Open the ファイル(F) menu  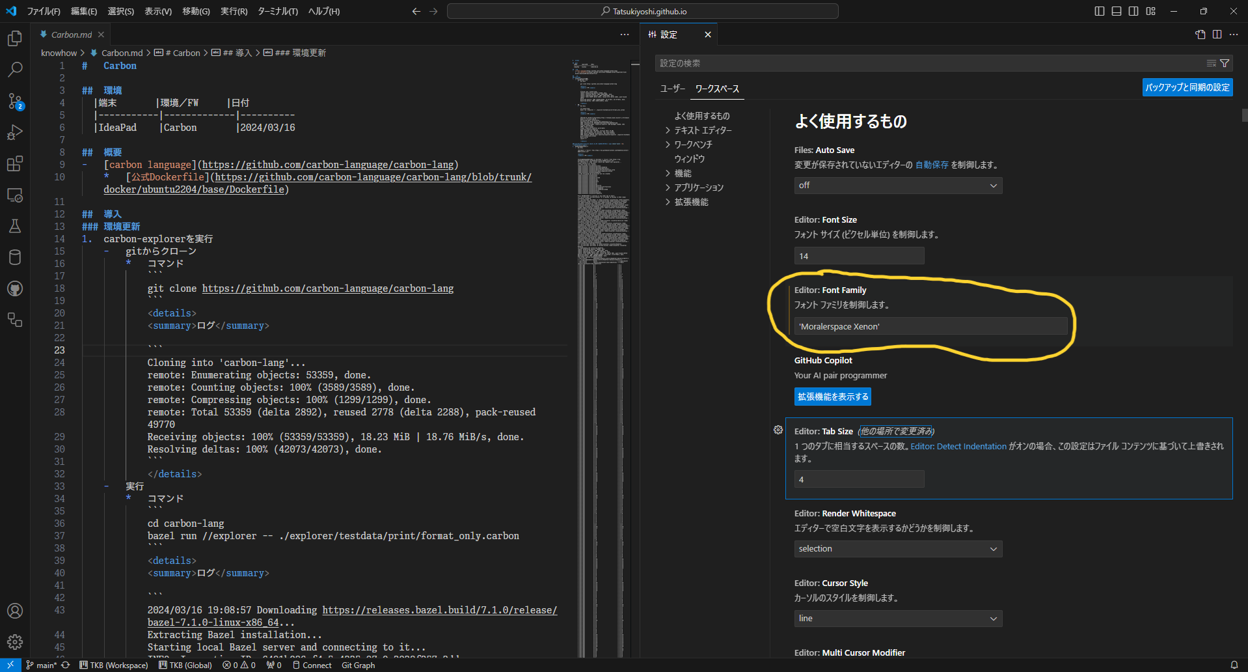point(43,11)
